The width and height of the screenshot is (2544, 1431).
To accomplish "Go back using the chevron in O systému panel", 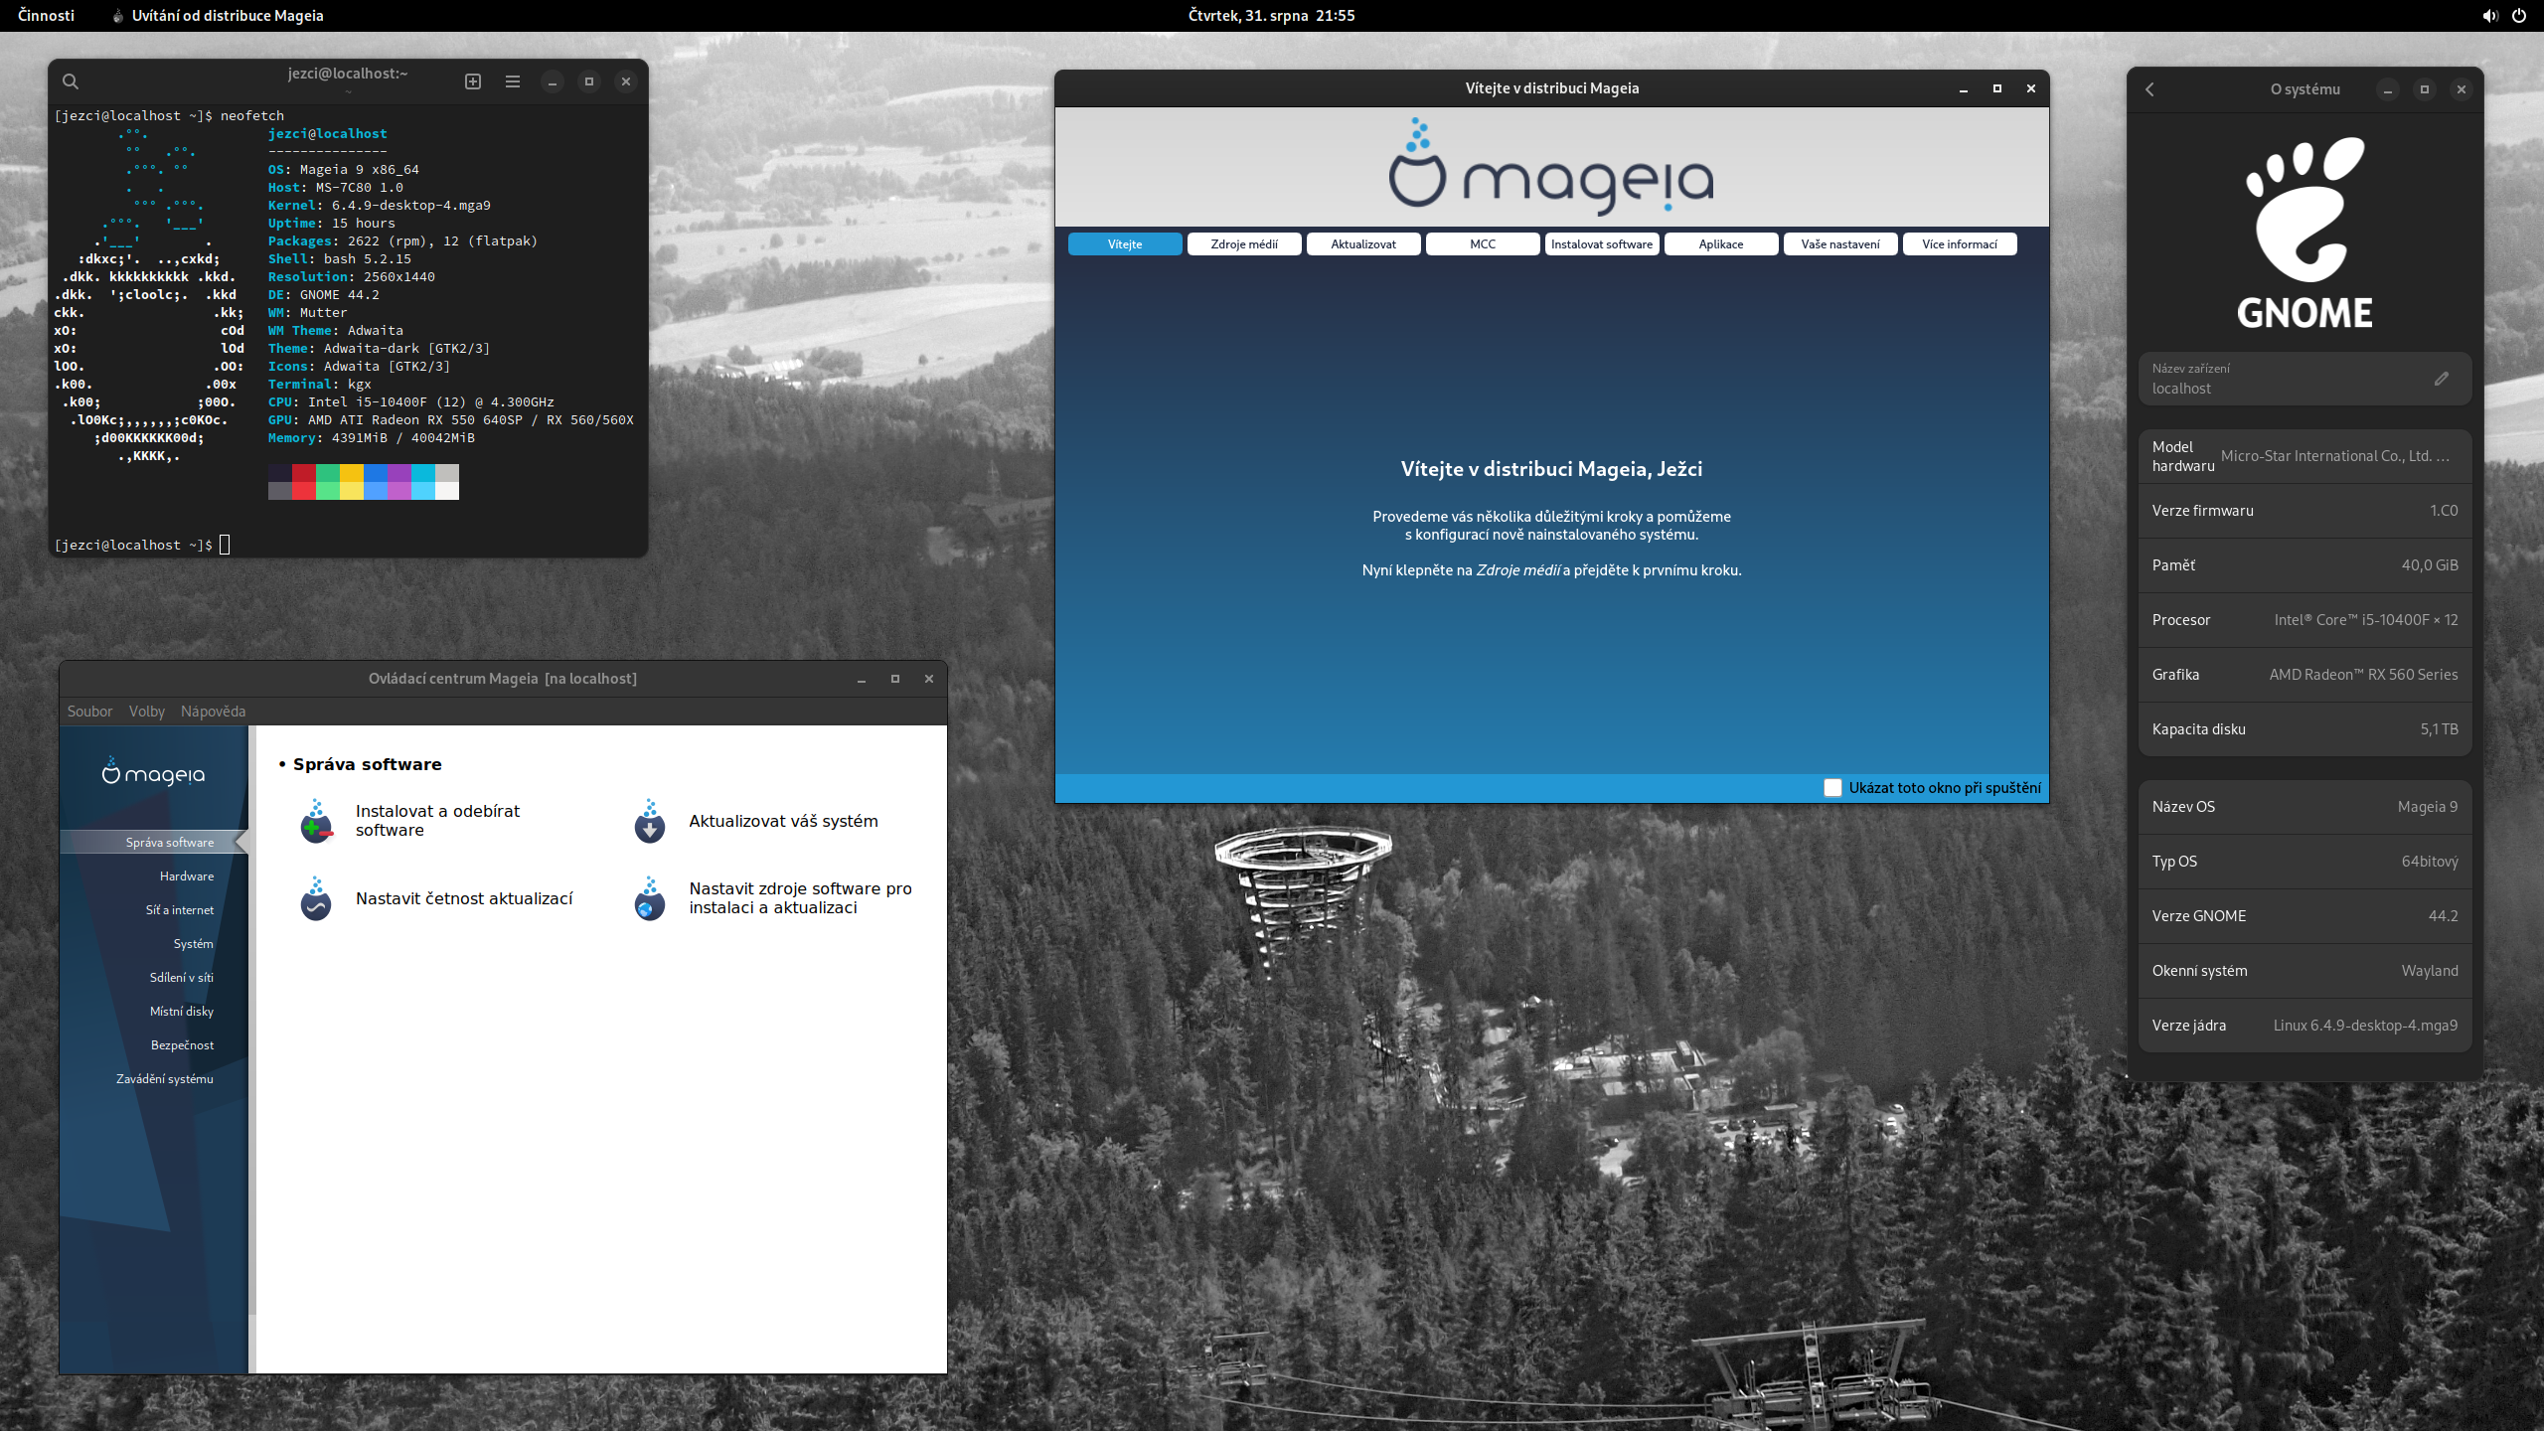I will [2150, 88].
